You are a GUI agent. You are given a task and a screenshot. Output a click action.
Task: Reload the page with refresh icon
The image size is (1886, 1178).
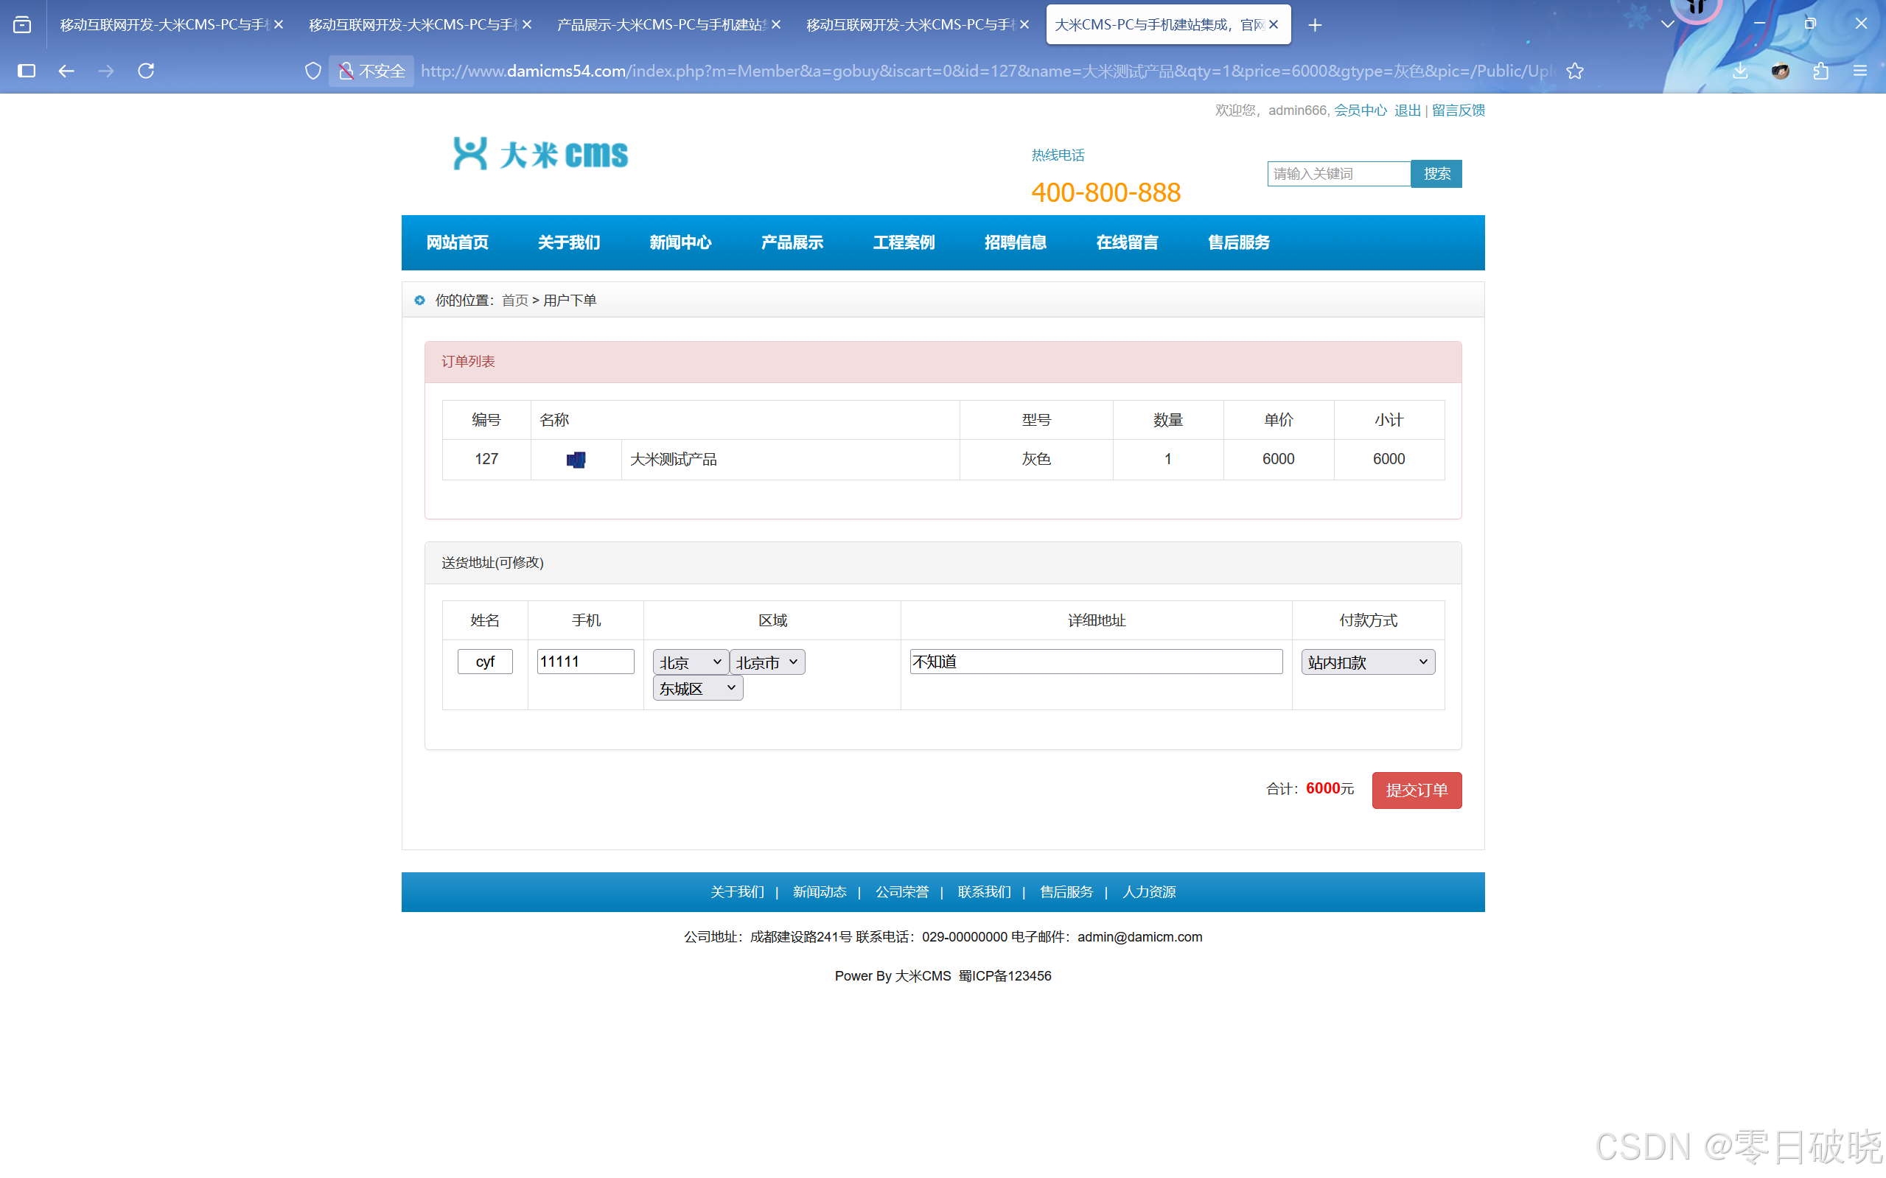click(146, 71)
